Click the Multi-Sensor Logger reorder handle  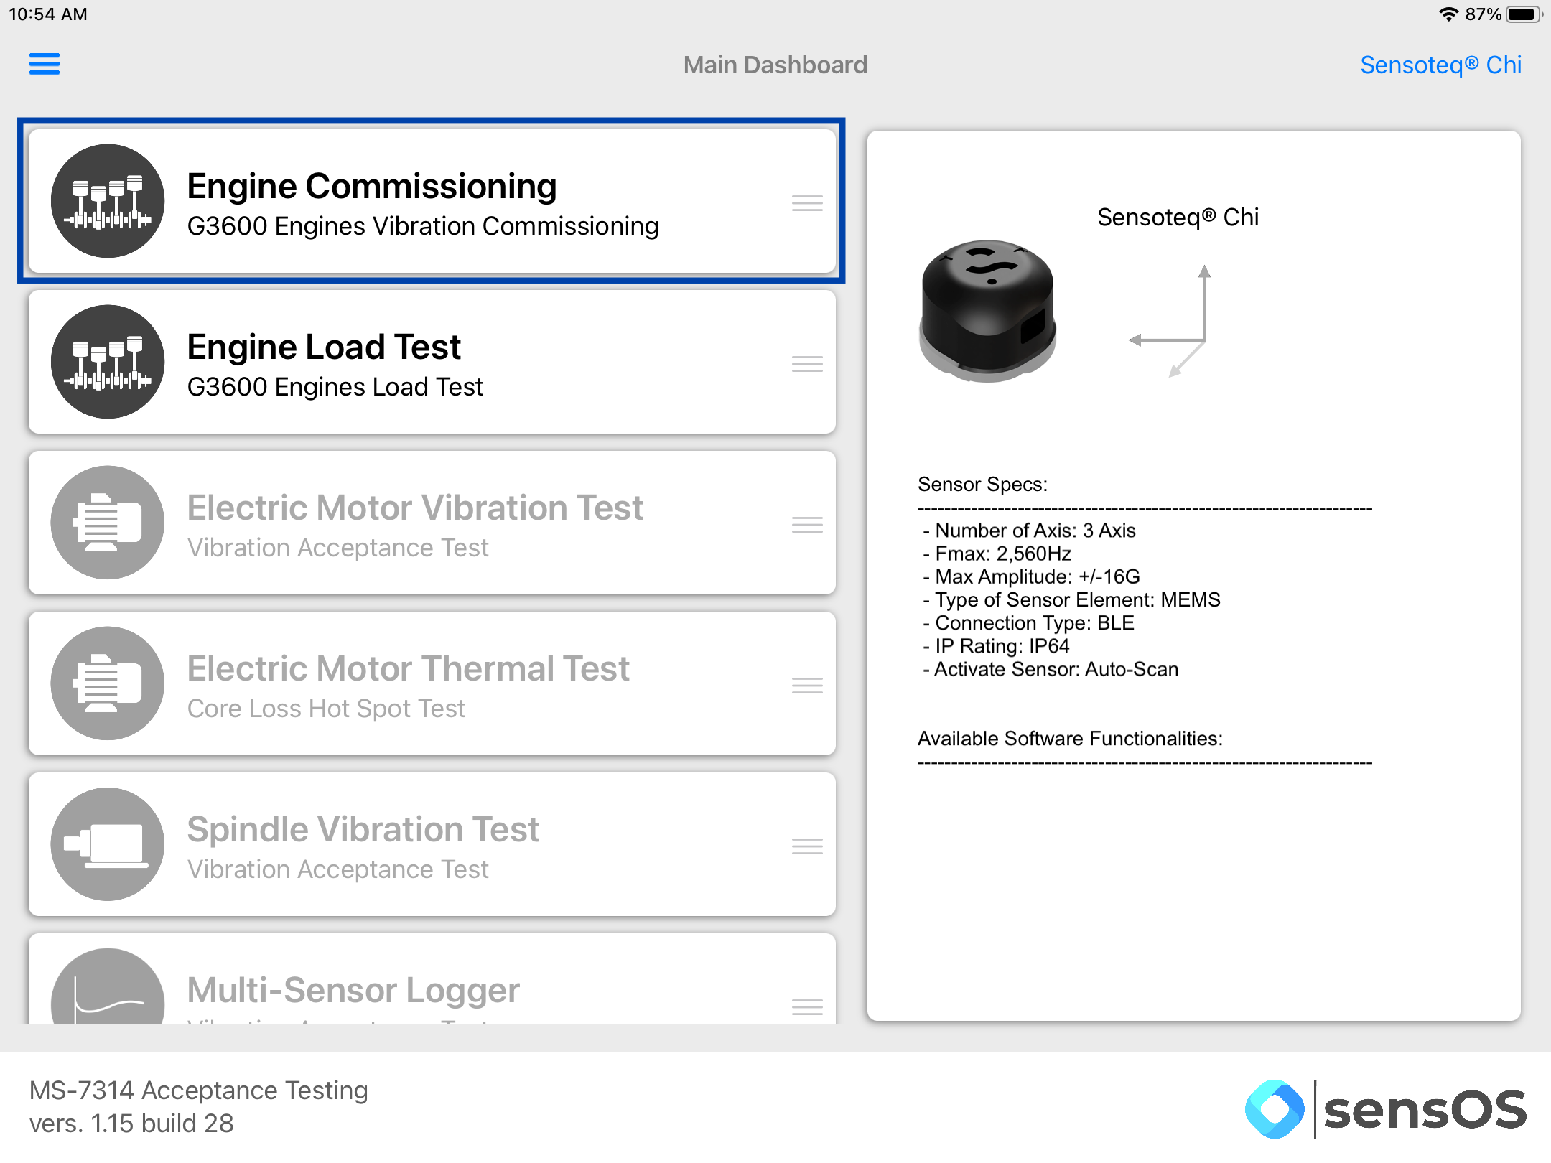807,1007
